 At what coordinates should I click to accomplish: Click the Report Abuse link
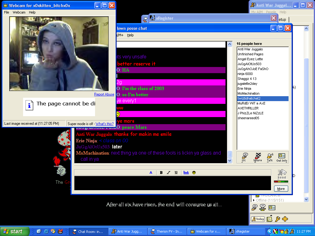[104, 94]
